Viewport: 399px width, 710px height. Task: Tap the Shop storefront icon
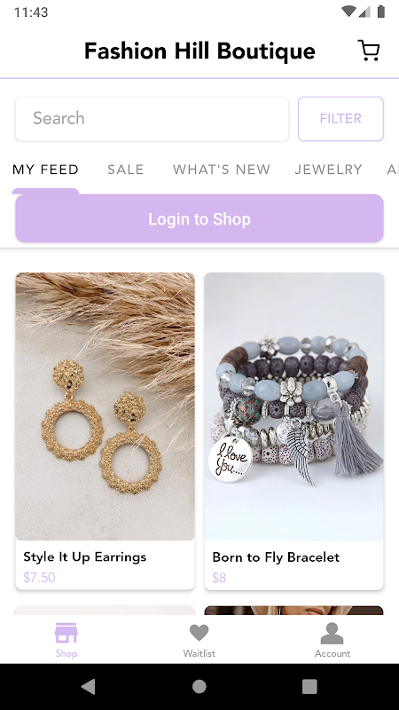[x=66, y=633]
